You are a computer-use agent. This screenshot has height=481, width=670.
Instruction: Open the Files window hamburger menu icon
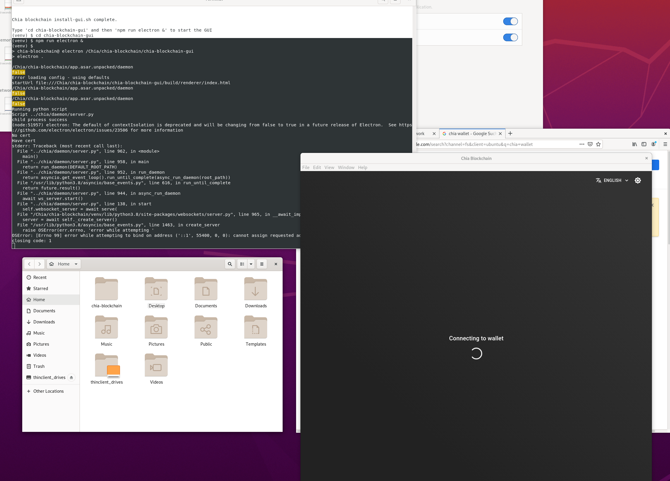click(262, 264)
